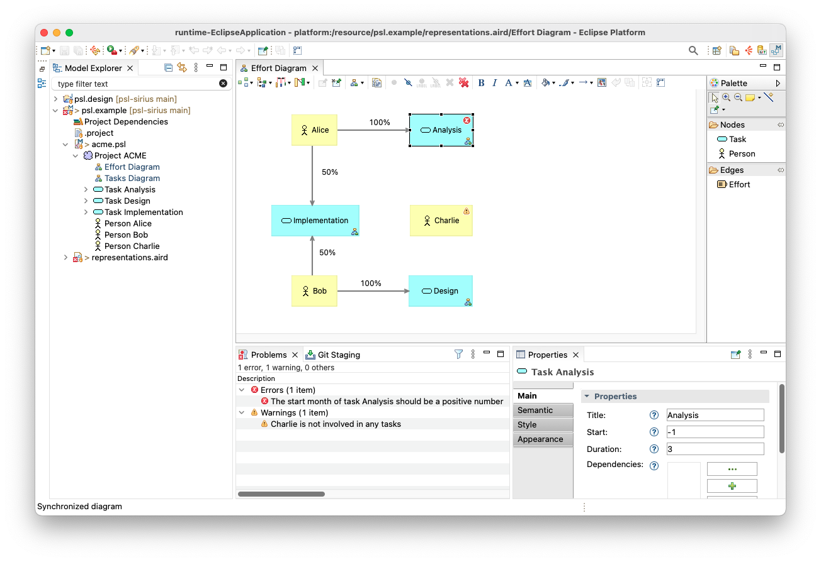Click the red Delete from Model icon
Viewport: 821px width, 562px height.
click(464, 83)
